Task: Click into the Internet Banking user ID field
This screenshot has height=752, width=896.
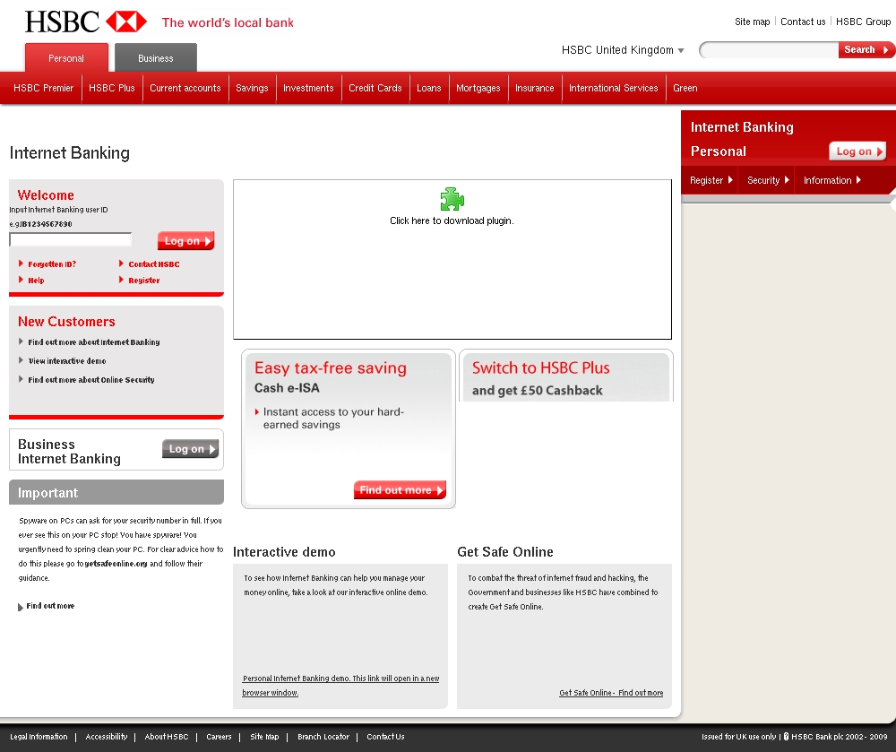Action: (71, 239)
